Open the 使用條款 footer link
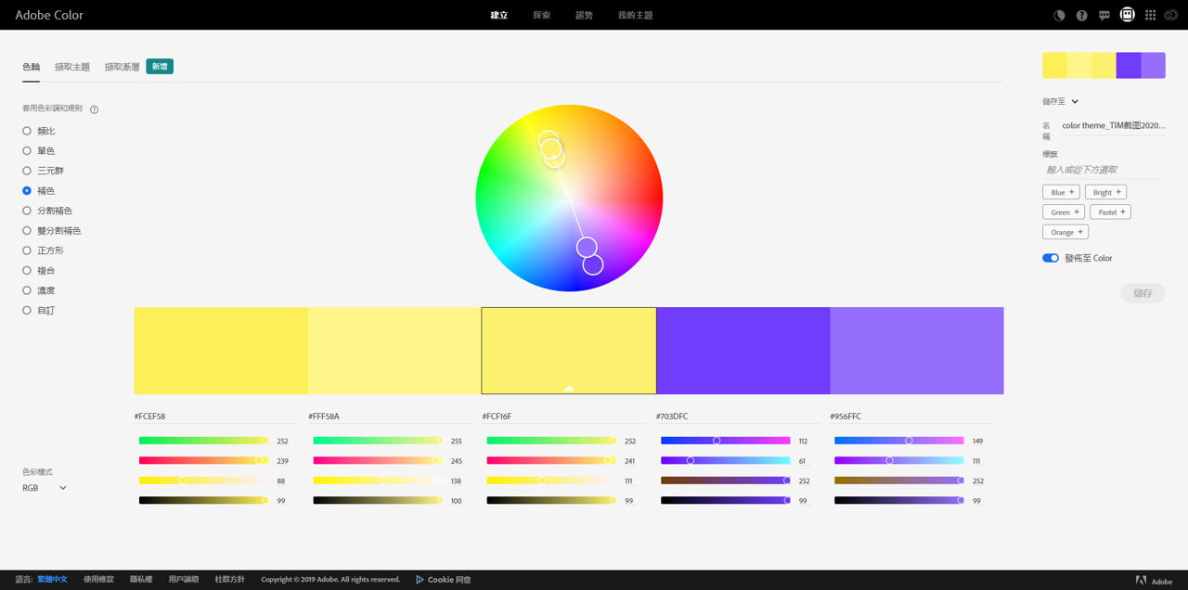The width and height of the screenshot is (1188, 590). click(98, 580)
